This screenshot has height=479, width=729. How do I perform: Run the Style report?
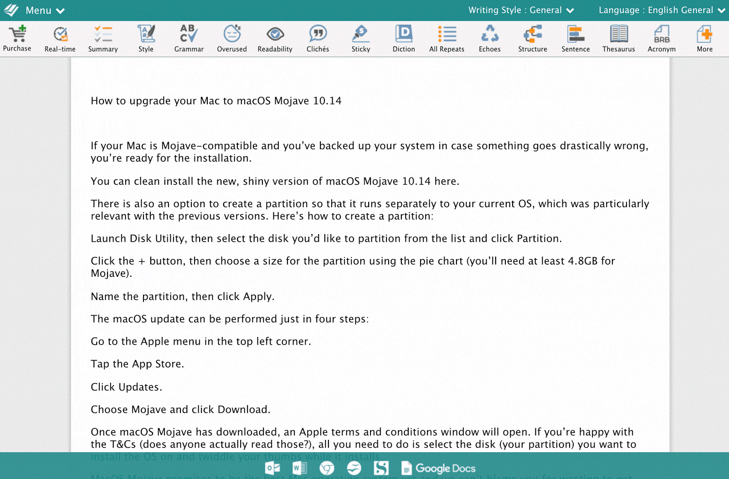tap(146, 39)
